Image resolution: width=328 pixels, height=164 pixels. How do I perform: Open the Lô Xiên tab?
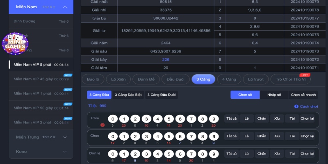click(x=119, y=79)
